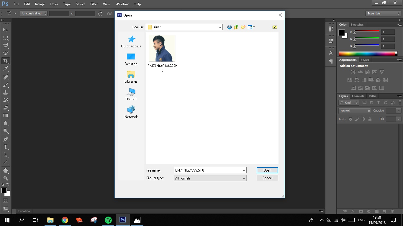Image resolution: width=403 pixels, height=226 pixels.
Task: Click the Open button
Action: (267, 170)
